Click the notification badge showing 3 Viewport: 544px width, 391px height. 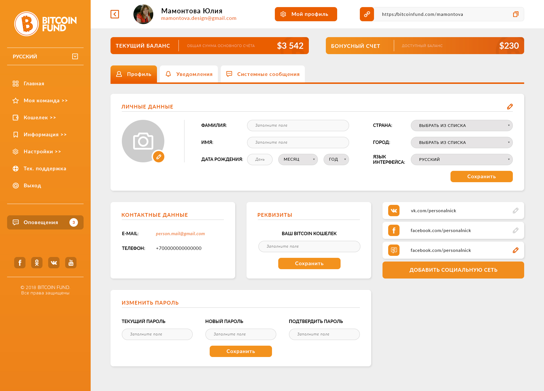74,222
